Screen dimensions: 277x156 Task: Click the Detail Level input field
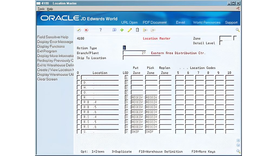point(221,43)
